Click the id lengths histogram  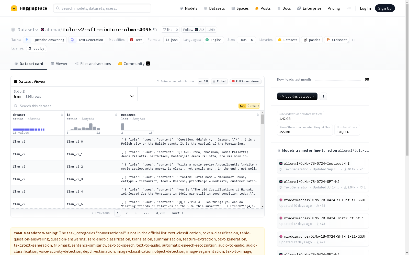click(x=83, y=126)
